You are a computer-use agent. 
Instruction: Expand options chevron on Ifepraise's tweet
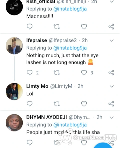pos(112,41)
